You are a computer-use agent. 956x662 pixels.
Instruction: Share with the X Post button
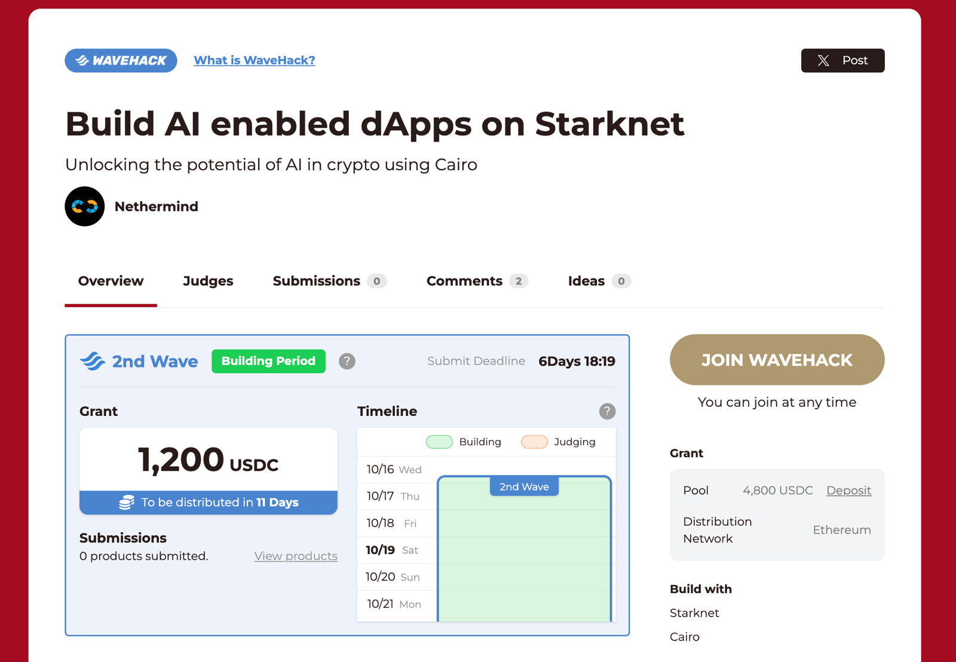pos(842,60)
